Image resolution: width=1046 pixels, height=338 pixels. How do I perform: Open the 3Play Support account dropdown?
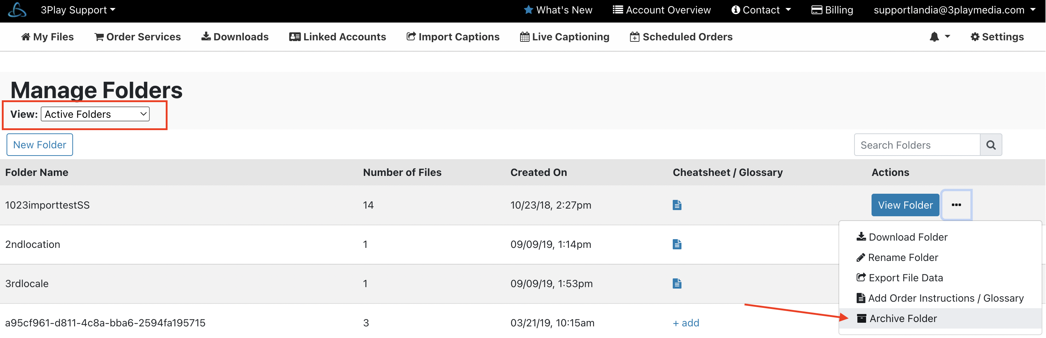(78, 10)
